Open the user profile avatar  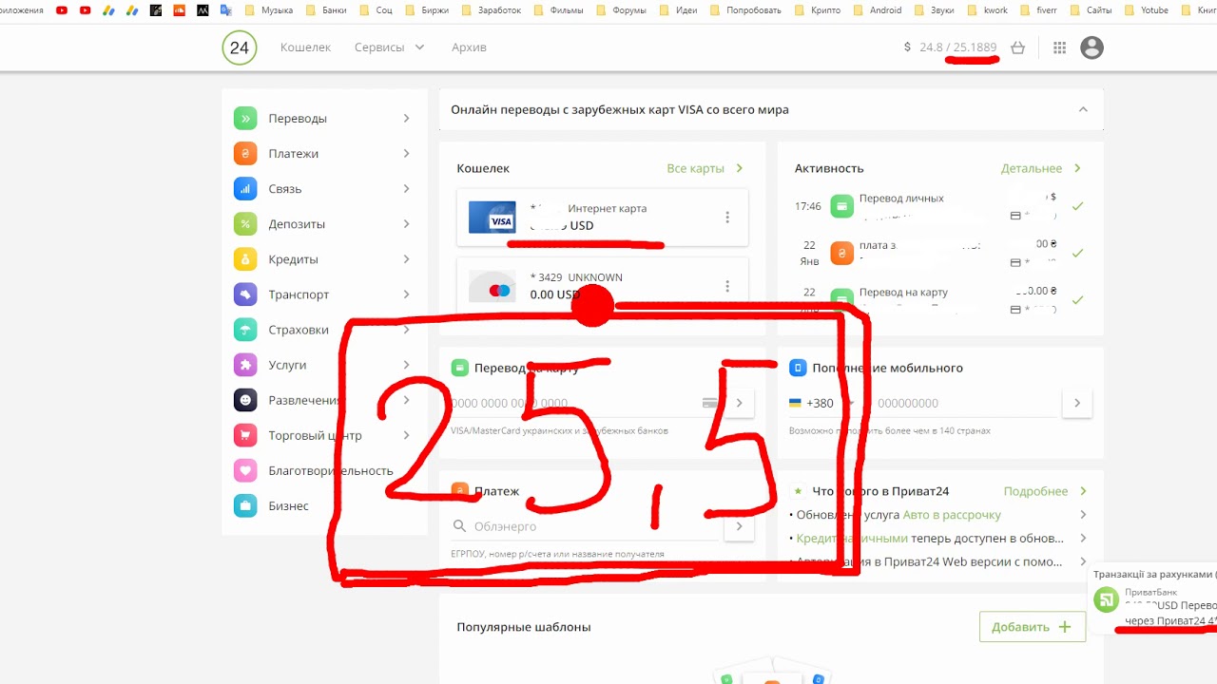(x=1091, y=47)
